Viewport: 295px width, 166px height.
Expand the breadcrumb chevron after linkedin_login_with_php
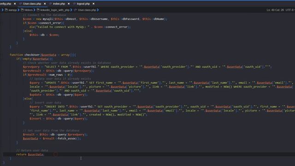[x=71, y=10]
